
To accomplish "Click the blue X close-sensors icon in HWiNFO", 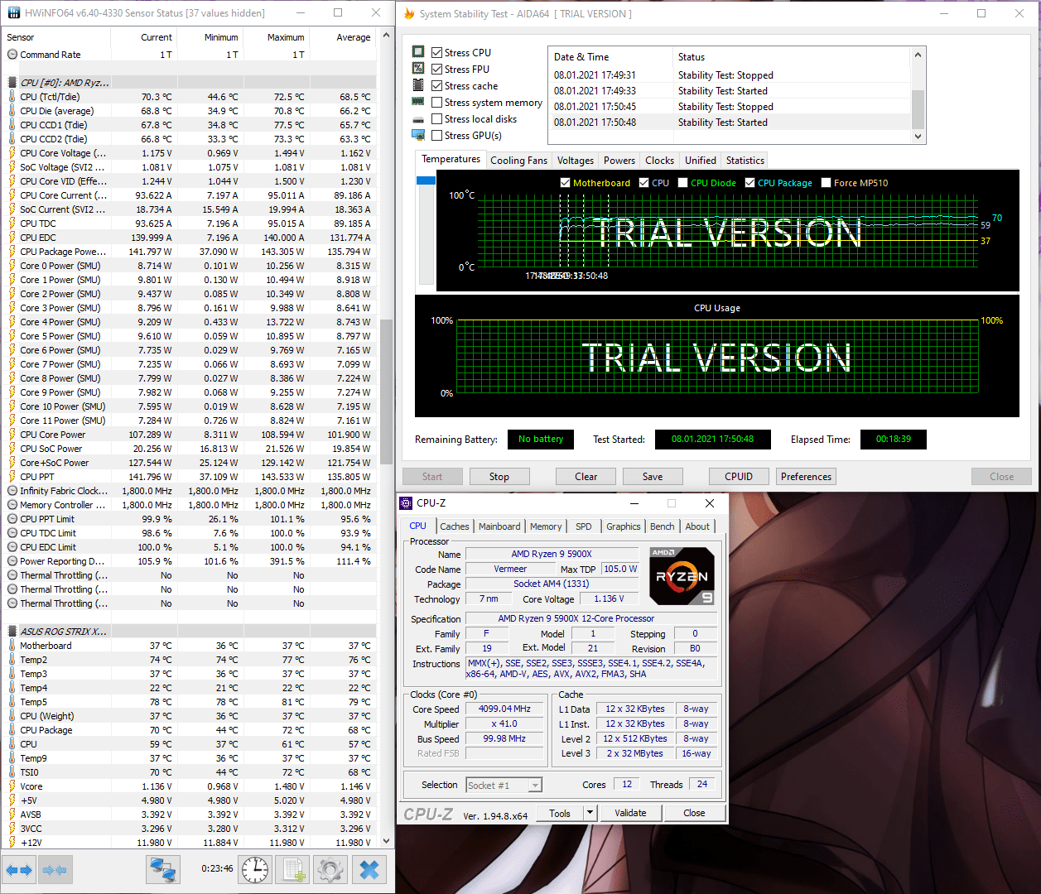I will click(370, 870).
